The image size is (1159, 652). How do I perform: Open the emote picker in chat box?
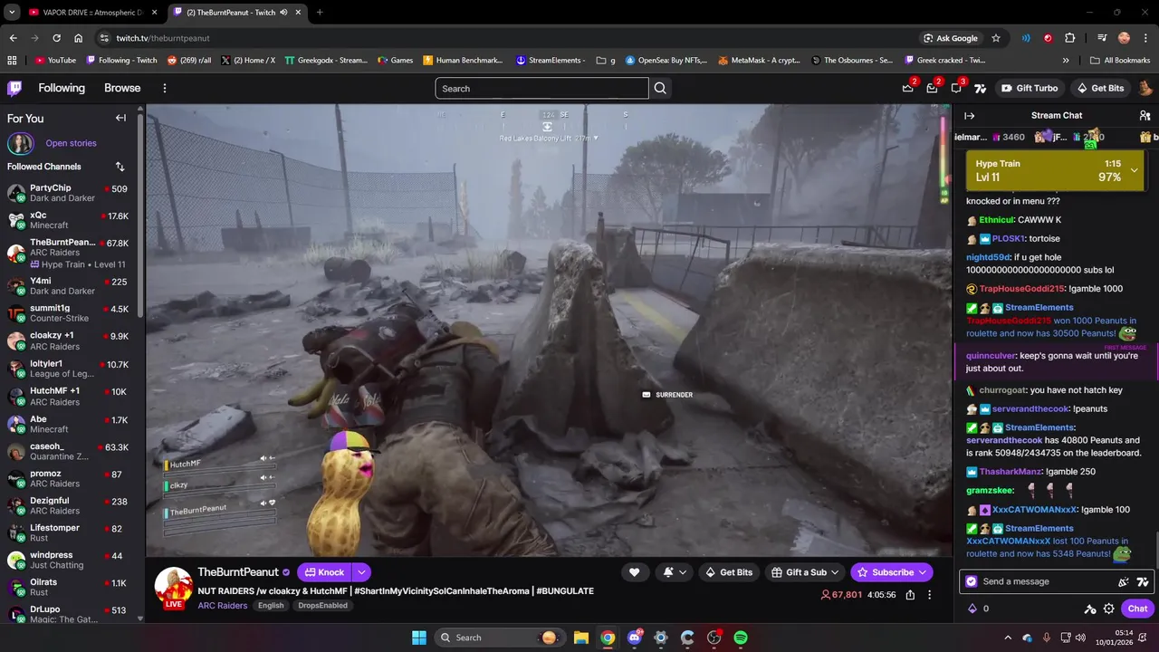(1124, 581)
